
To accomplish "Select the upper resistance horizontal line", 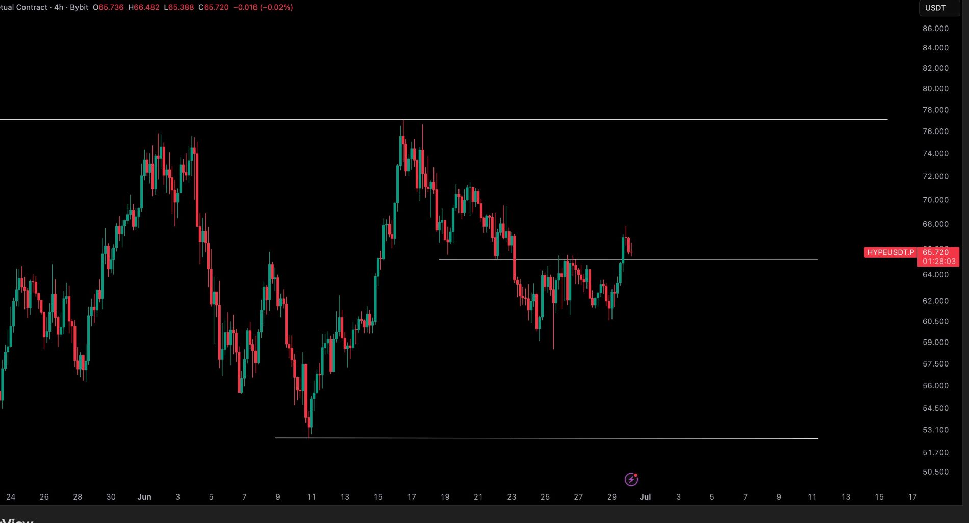I will [444, 119].
